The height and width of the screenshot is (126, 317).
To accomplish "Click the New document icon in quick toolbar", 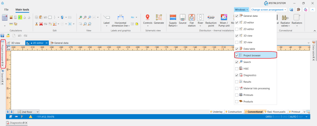I will 14,36.
